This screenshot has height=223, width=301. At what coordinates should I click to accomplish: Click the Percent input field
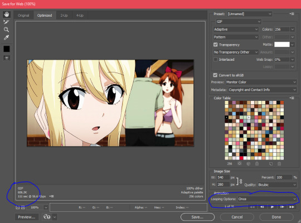(284, 177)
